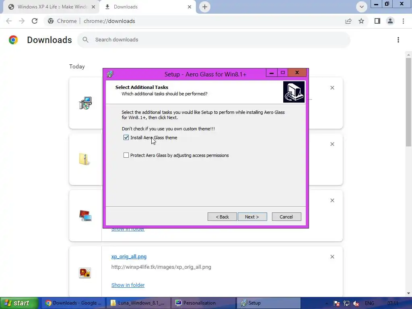Click the Search downloads field
This screenshot has width=412, height=309.
point(213,40)
